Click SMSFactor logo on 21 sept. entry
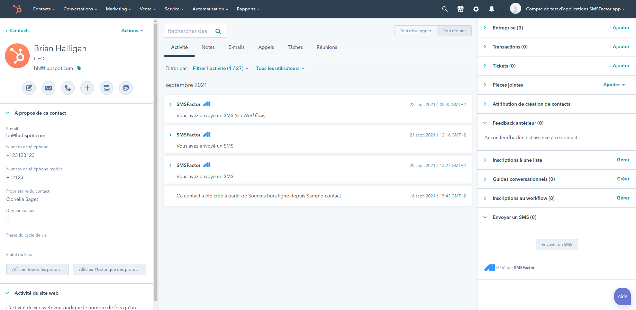Image resolution: width=636 pixels, height=310 pixels. coord(207,134)
